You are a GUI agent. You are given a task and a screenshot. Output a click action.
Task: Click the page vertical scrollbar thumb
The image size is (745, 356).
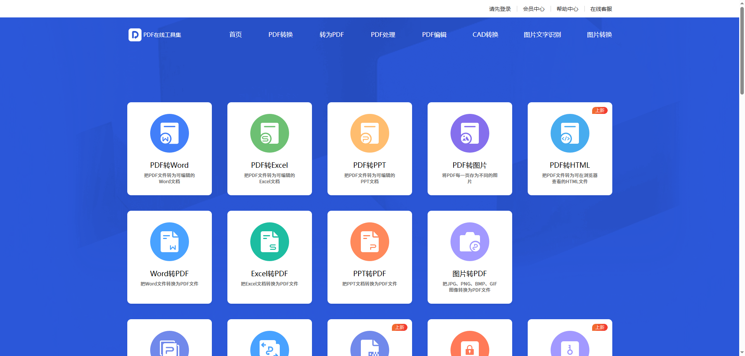click(x=742, y=50)
